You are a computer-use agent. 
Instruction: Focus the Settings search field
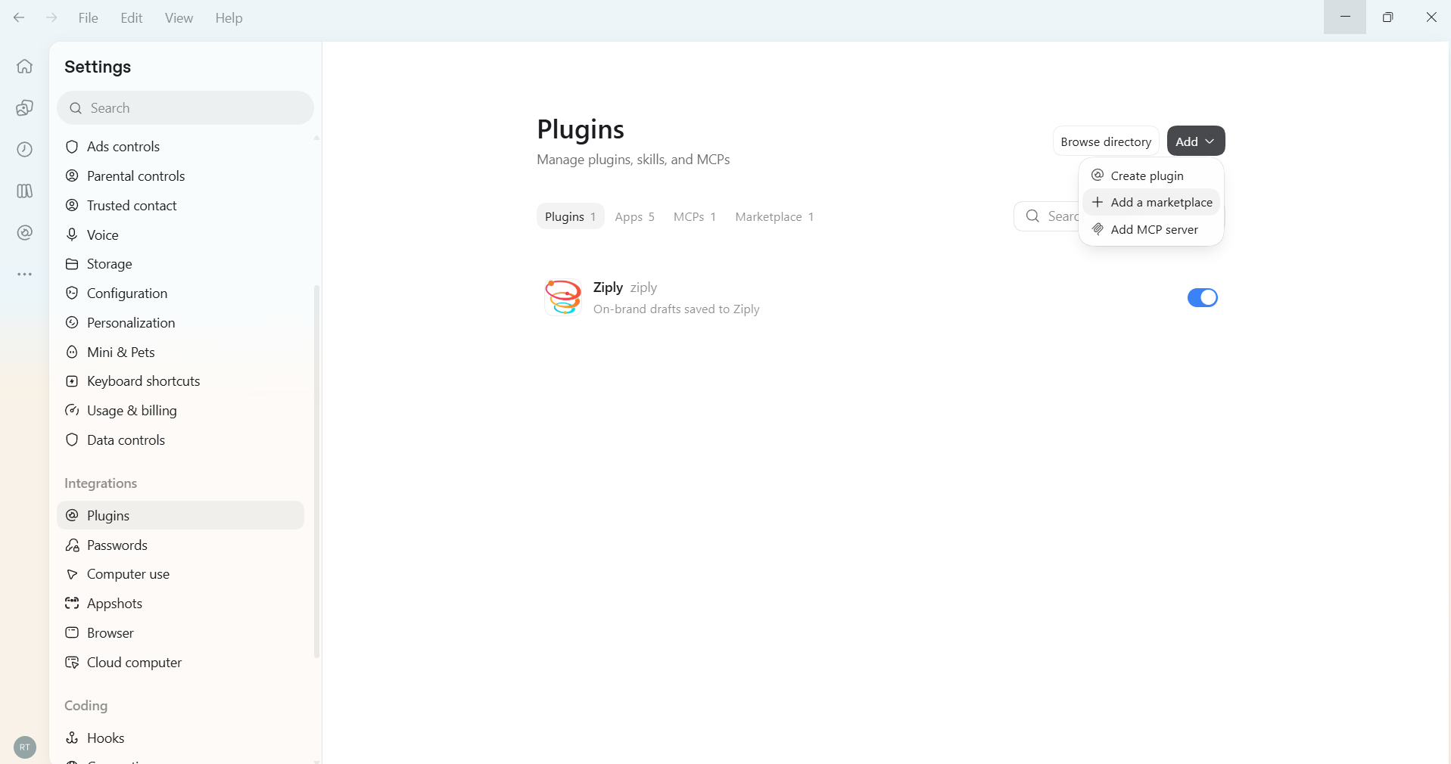[185, 108]
